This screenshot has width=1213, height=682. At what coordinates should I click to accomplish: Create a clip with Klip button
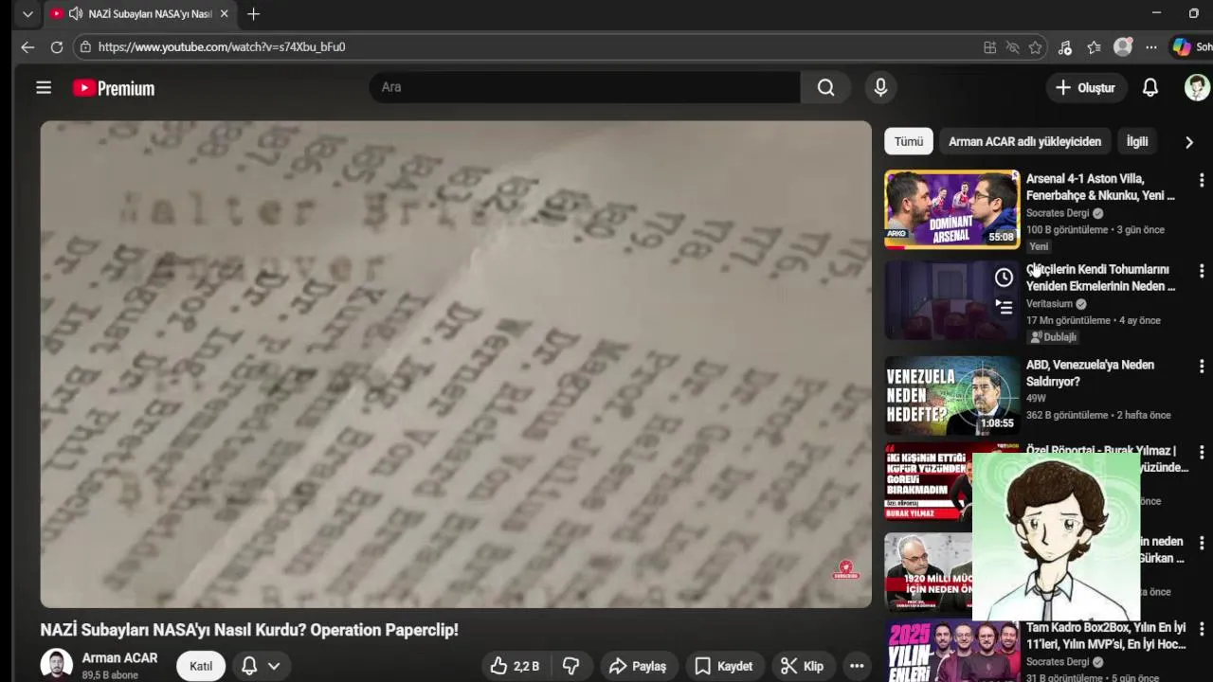[802, 666]
